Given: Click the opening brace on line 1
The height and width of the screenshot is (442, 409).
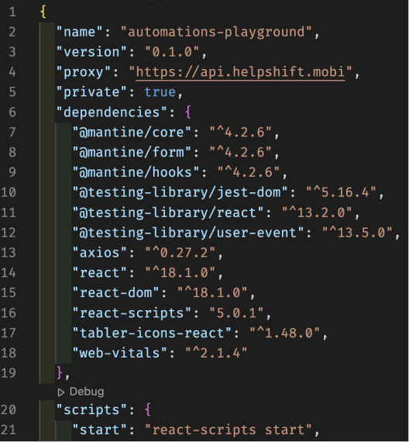Looking at the screenshot, I should pyautogui.click(x=43, y=12).
